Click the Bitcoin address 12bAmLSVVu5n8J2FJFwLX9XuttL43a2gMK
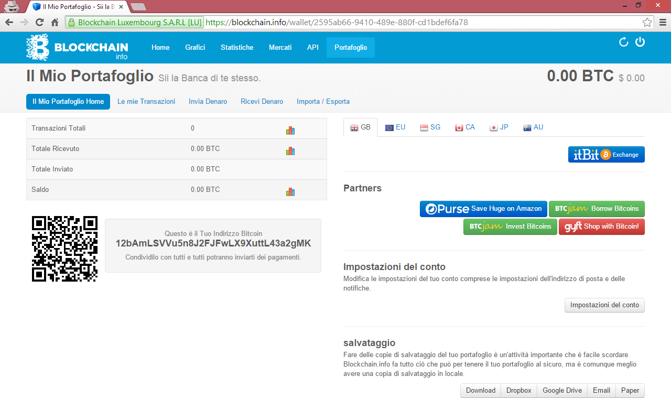This screenshot has width=671, height=398. click(x=213, y=244)
